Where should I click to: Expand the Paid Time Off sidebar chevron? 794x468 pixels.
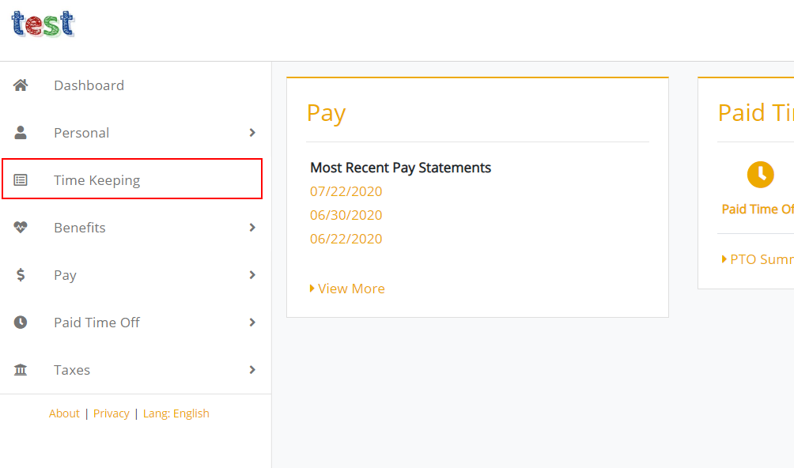coord(252,323)
